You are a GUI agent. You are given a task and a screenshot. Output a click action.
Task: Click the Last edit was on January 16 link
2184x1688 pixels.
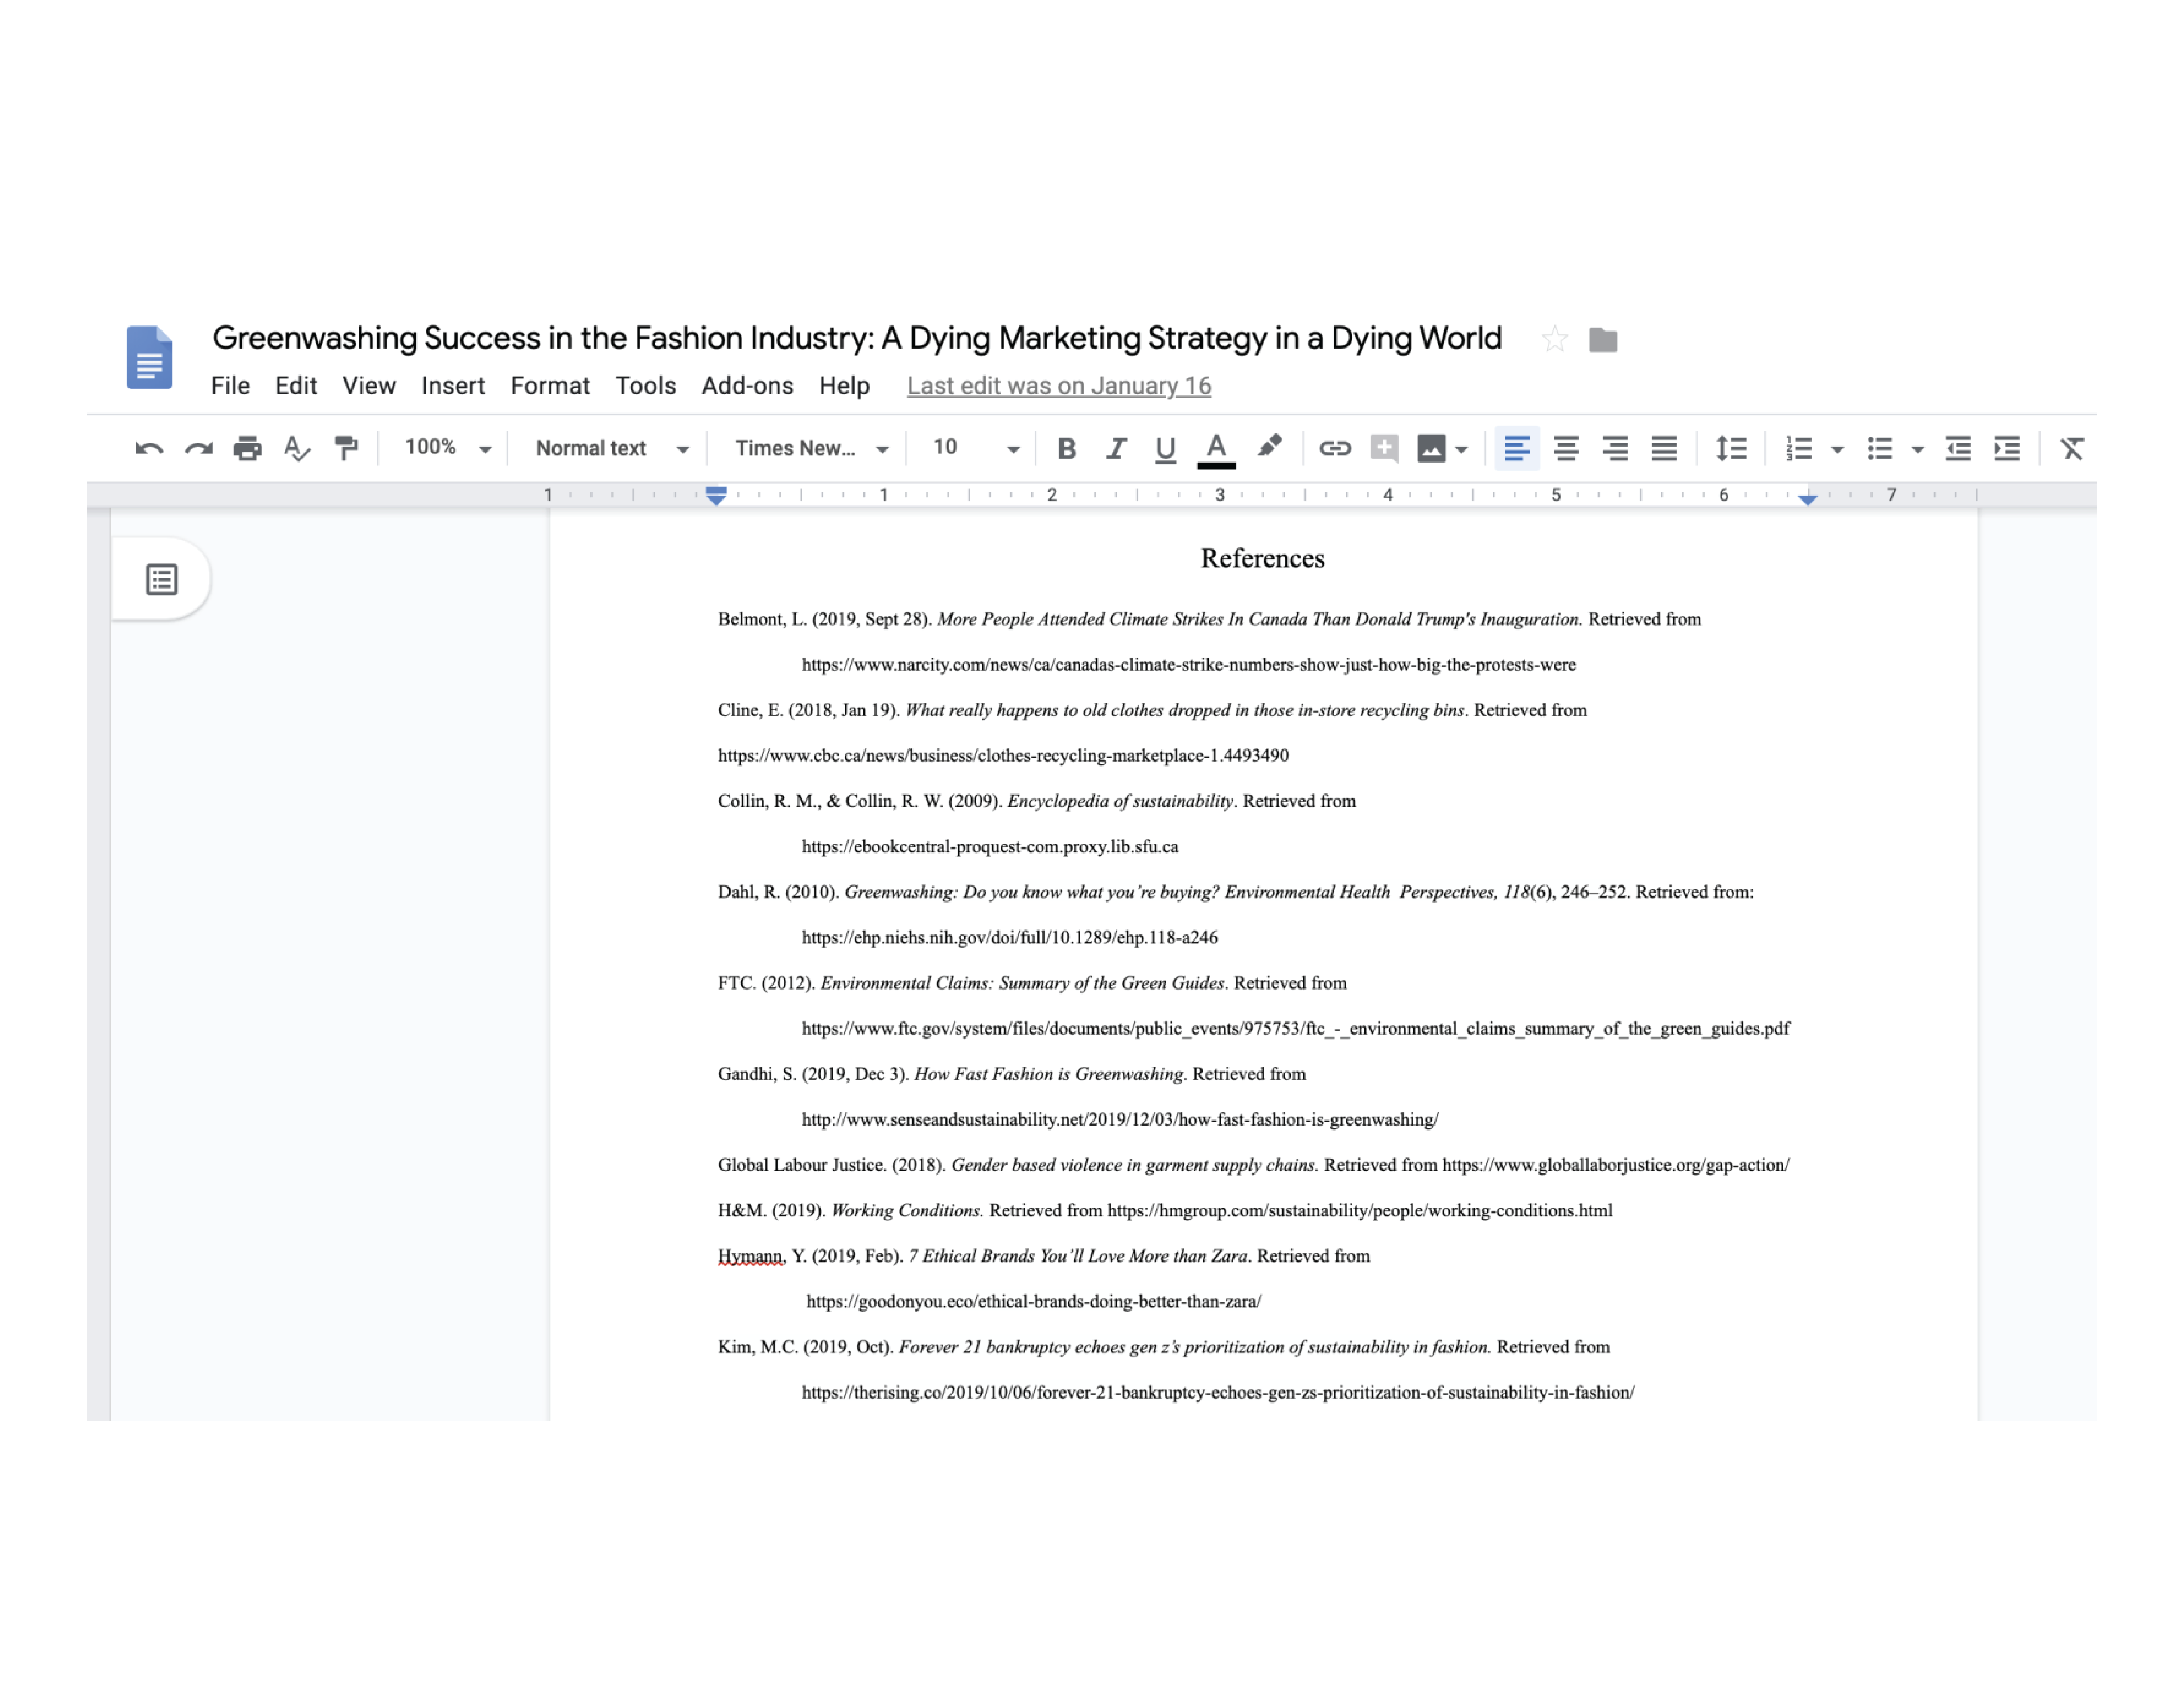tap(1059, 386)
